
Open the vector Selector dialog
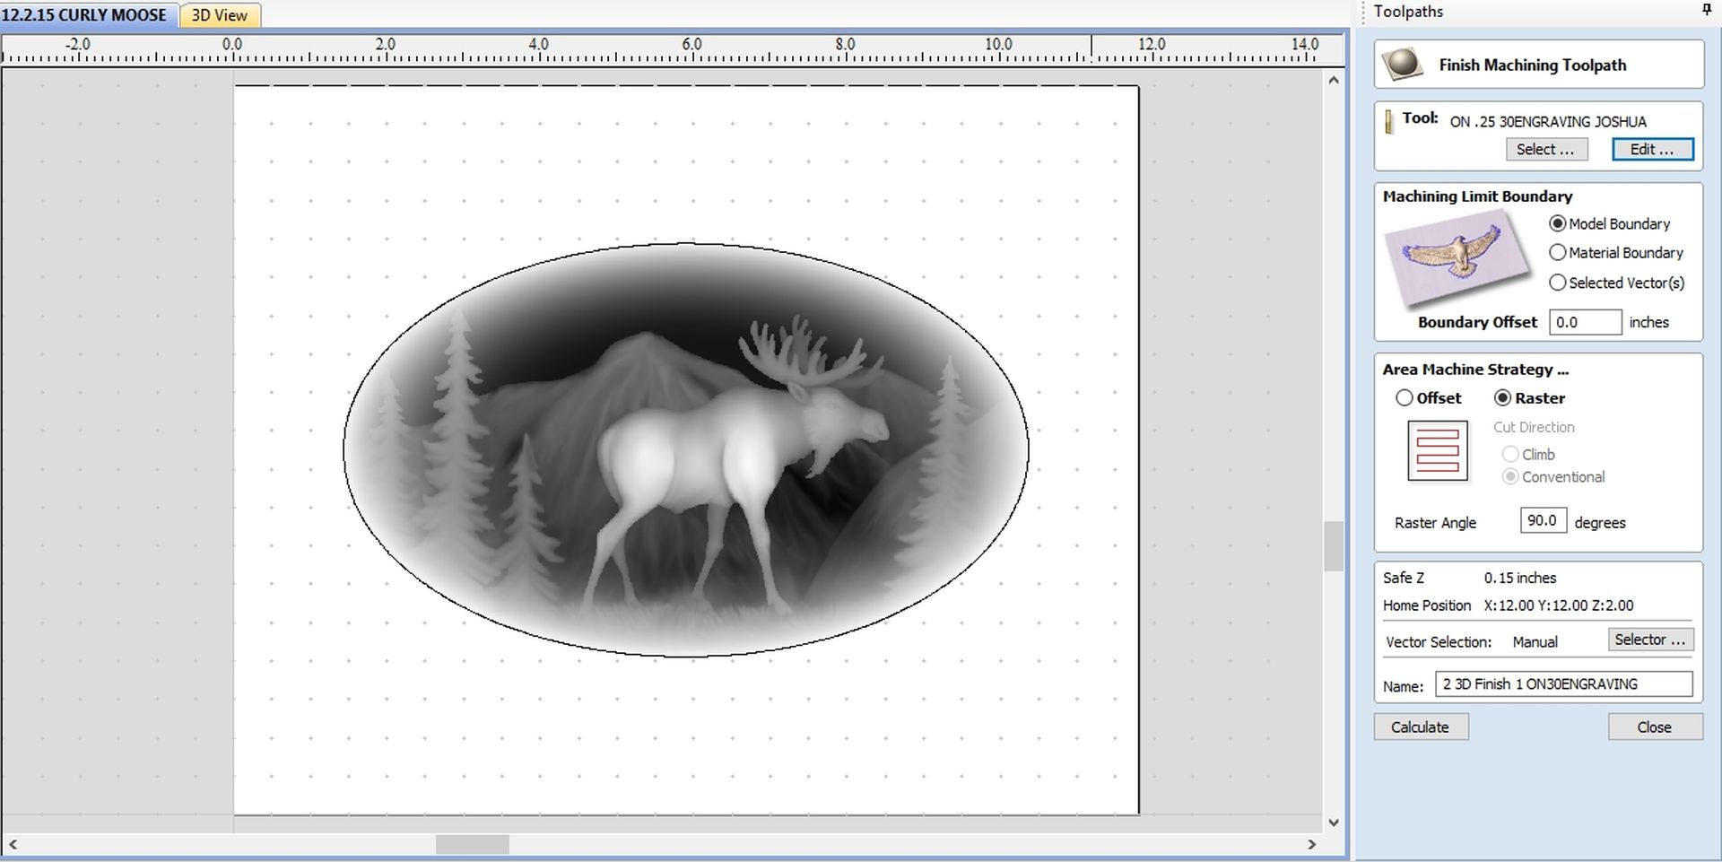pos(1649,640)
